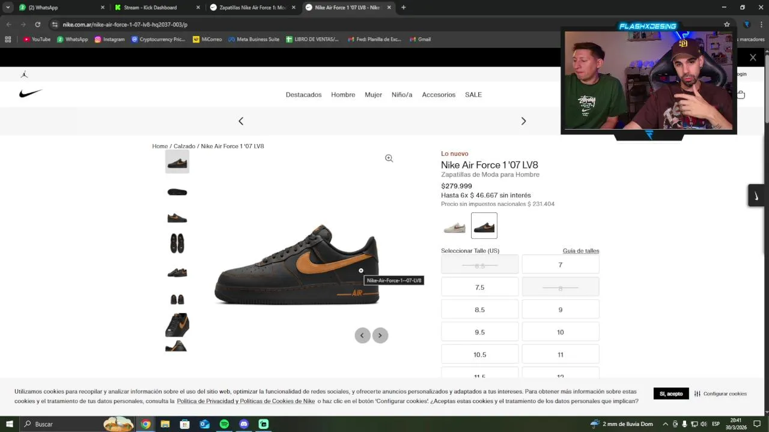Open Discord from the taskbar
Screen dimensions: 769x432
pos(244,424)
